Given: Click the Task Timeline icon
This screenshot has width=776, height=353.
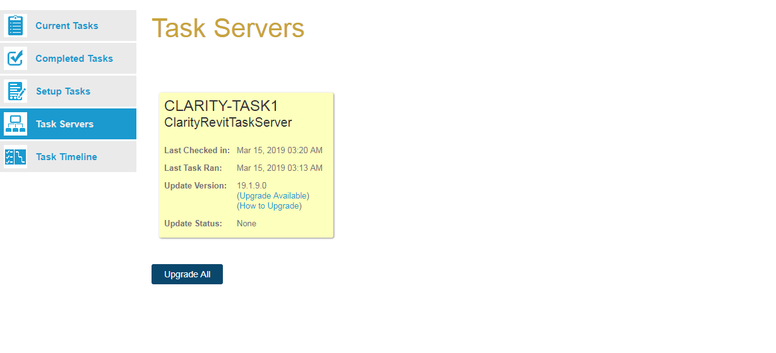Looking at the screenshot, I should [15, 157].
